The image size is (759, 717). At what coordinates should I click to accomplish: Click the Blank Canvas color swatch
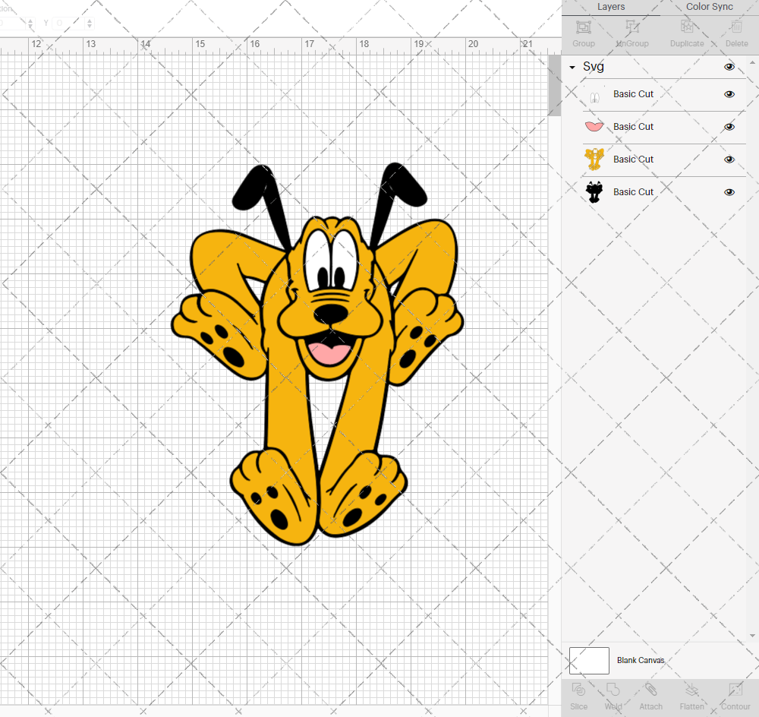[x=589, y=660]
